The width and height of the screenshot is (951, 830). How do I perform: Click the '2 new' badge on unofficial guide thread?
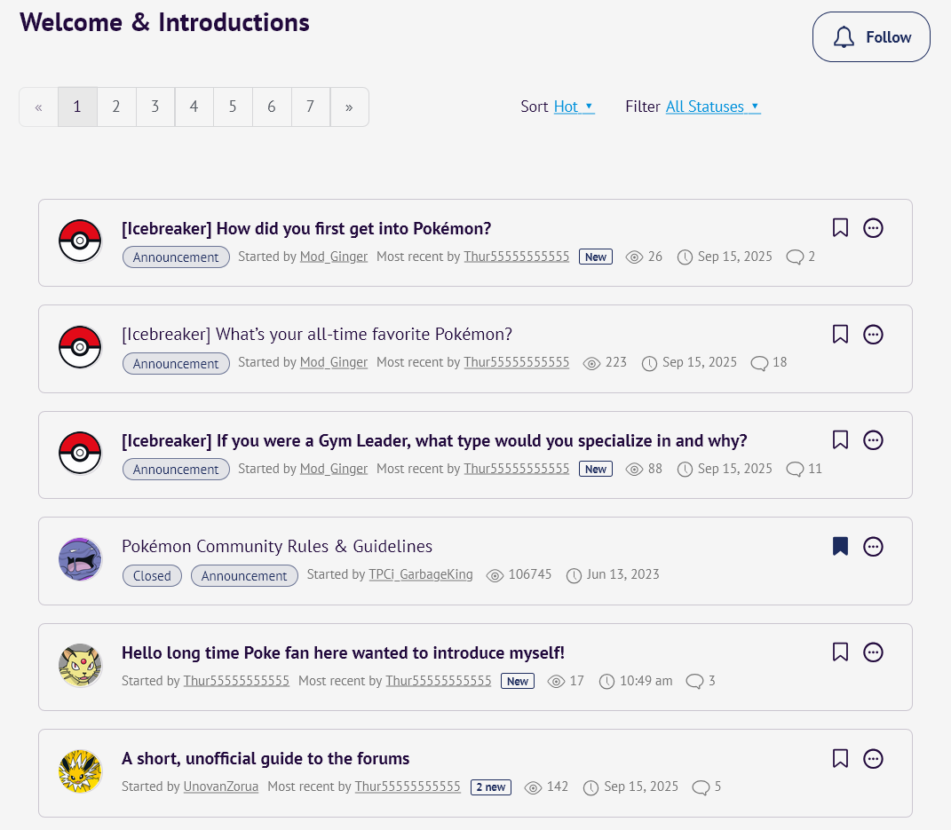pyautogui.click(x=491, y=787)
